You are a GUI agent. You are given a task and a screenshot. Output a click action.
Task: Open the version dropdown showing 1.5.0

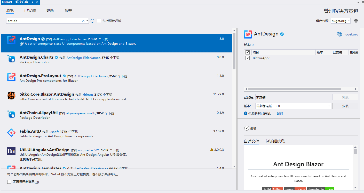tap(293, 106)
